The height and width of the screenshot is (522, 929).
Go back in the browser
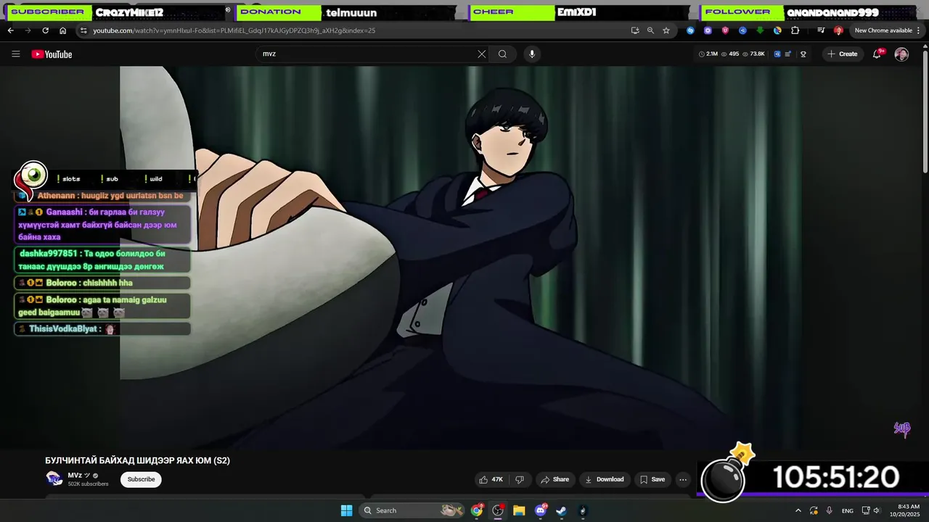pyautogui.click(x=10, y=30)
